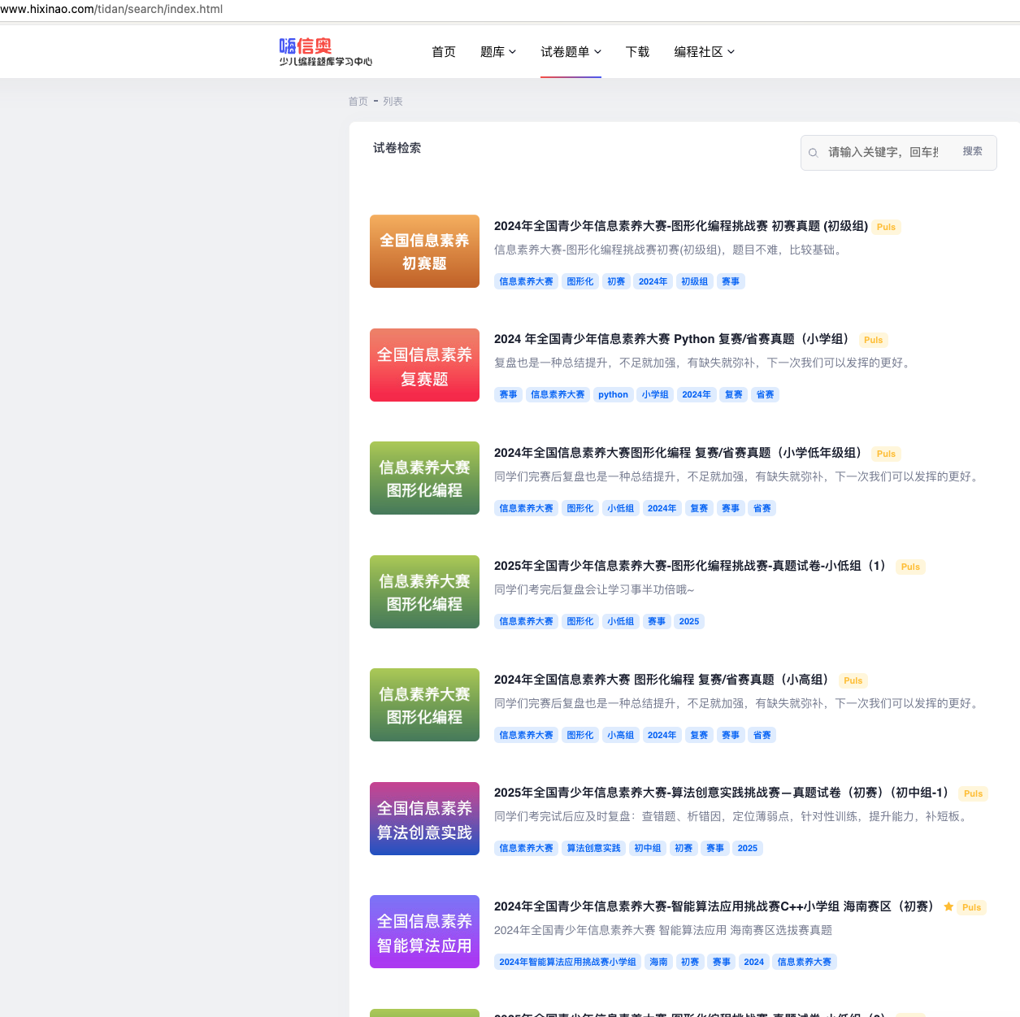Open 2024年图形化编程 复赛/省赛真题（小学低年级组）title
Viewport: 1020px width, 1017px height.
[x=681, y=453]
